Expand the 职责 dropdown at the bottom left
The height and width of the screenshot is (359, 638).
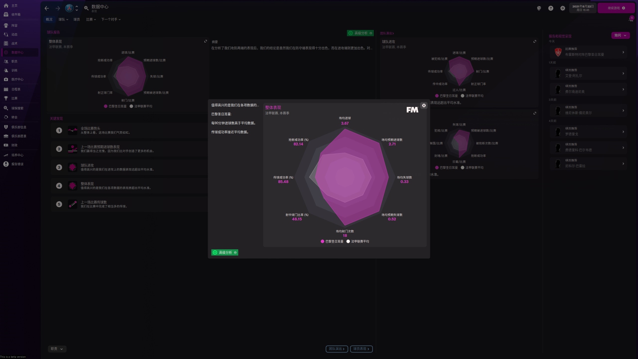click(x=57, y=349)
